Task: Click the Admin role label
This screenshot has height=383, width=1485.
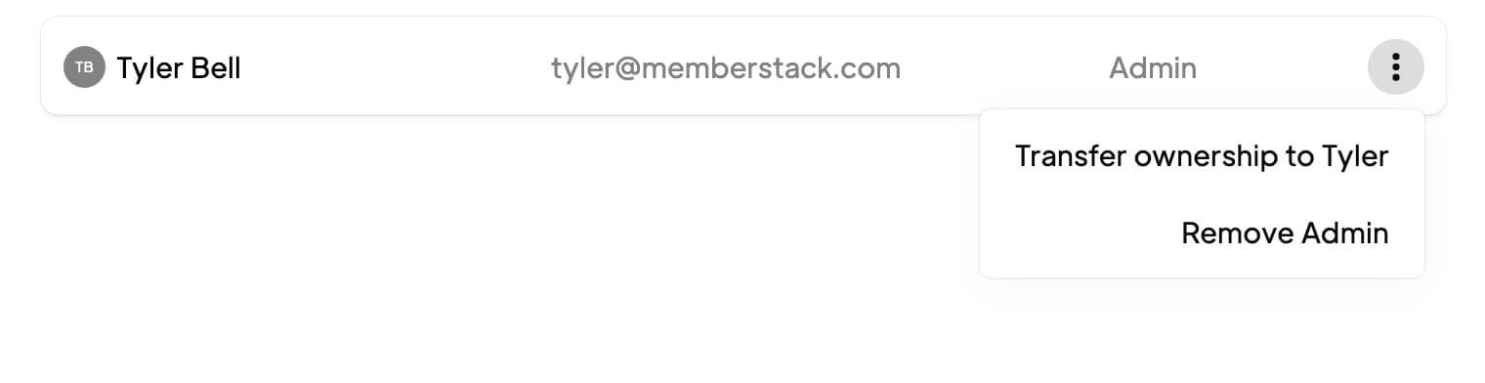Action: (1152, 68)
